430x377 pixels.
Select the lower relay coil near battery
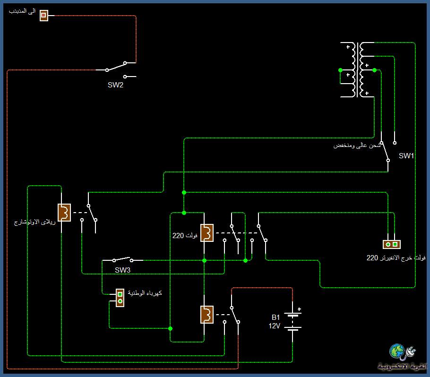click(x=207, y=315)
